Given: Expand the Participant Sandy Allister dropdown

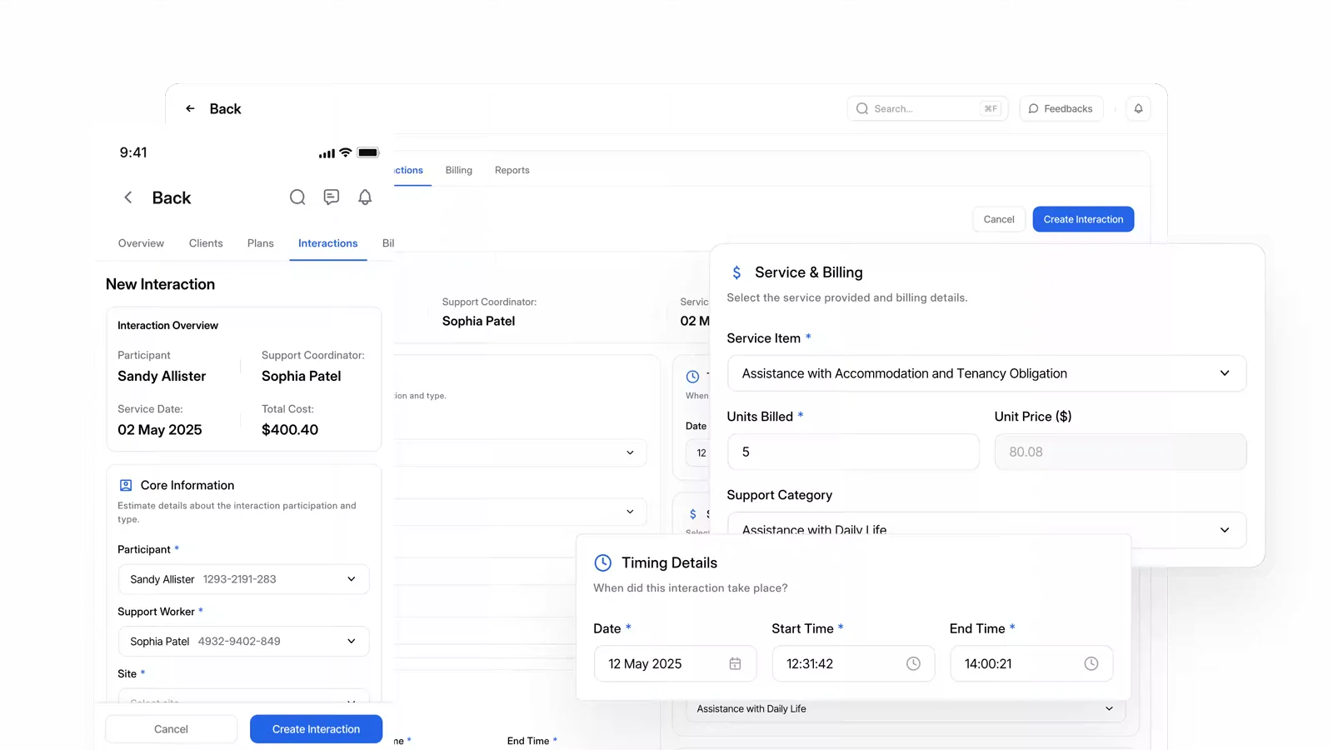Looking at the screenshot, I should [243, 579].
